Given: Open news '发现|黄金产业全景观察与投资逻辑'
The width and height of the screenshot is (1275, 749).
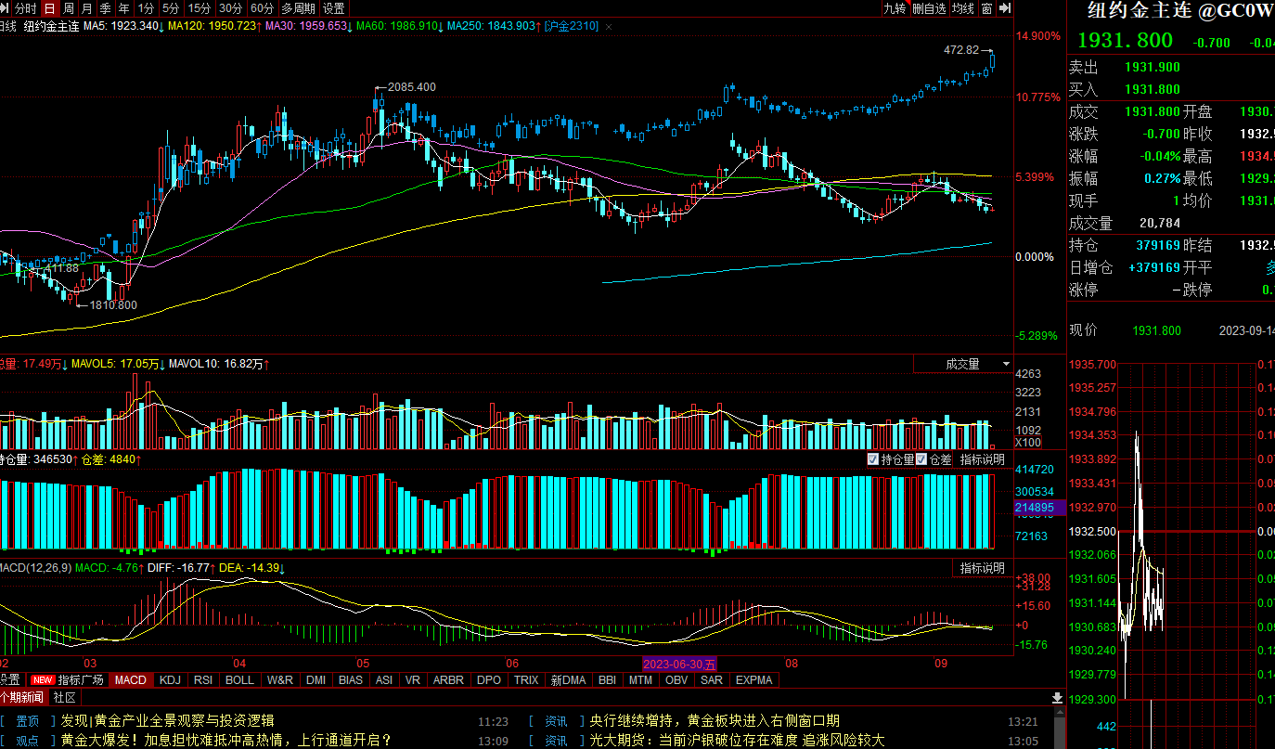Looking at the screenshot, I should click(x=168, y=721).
